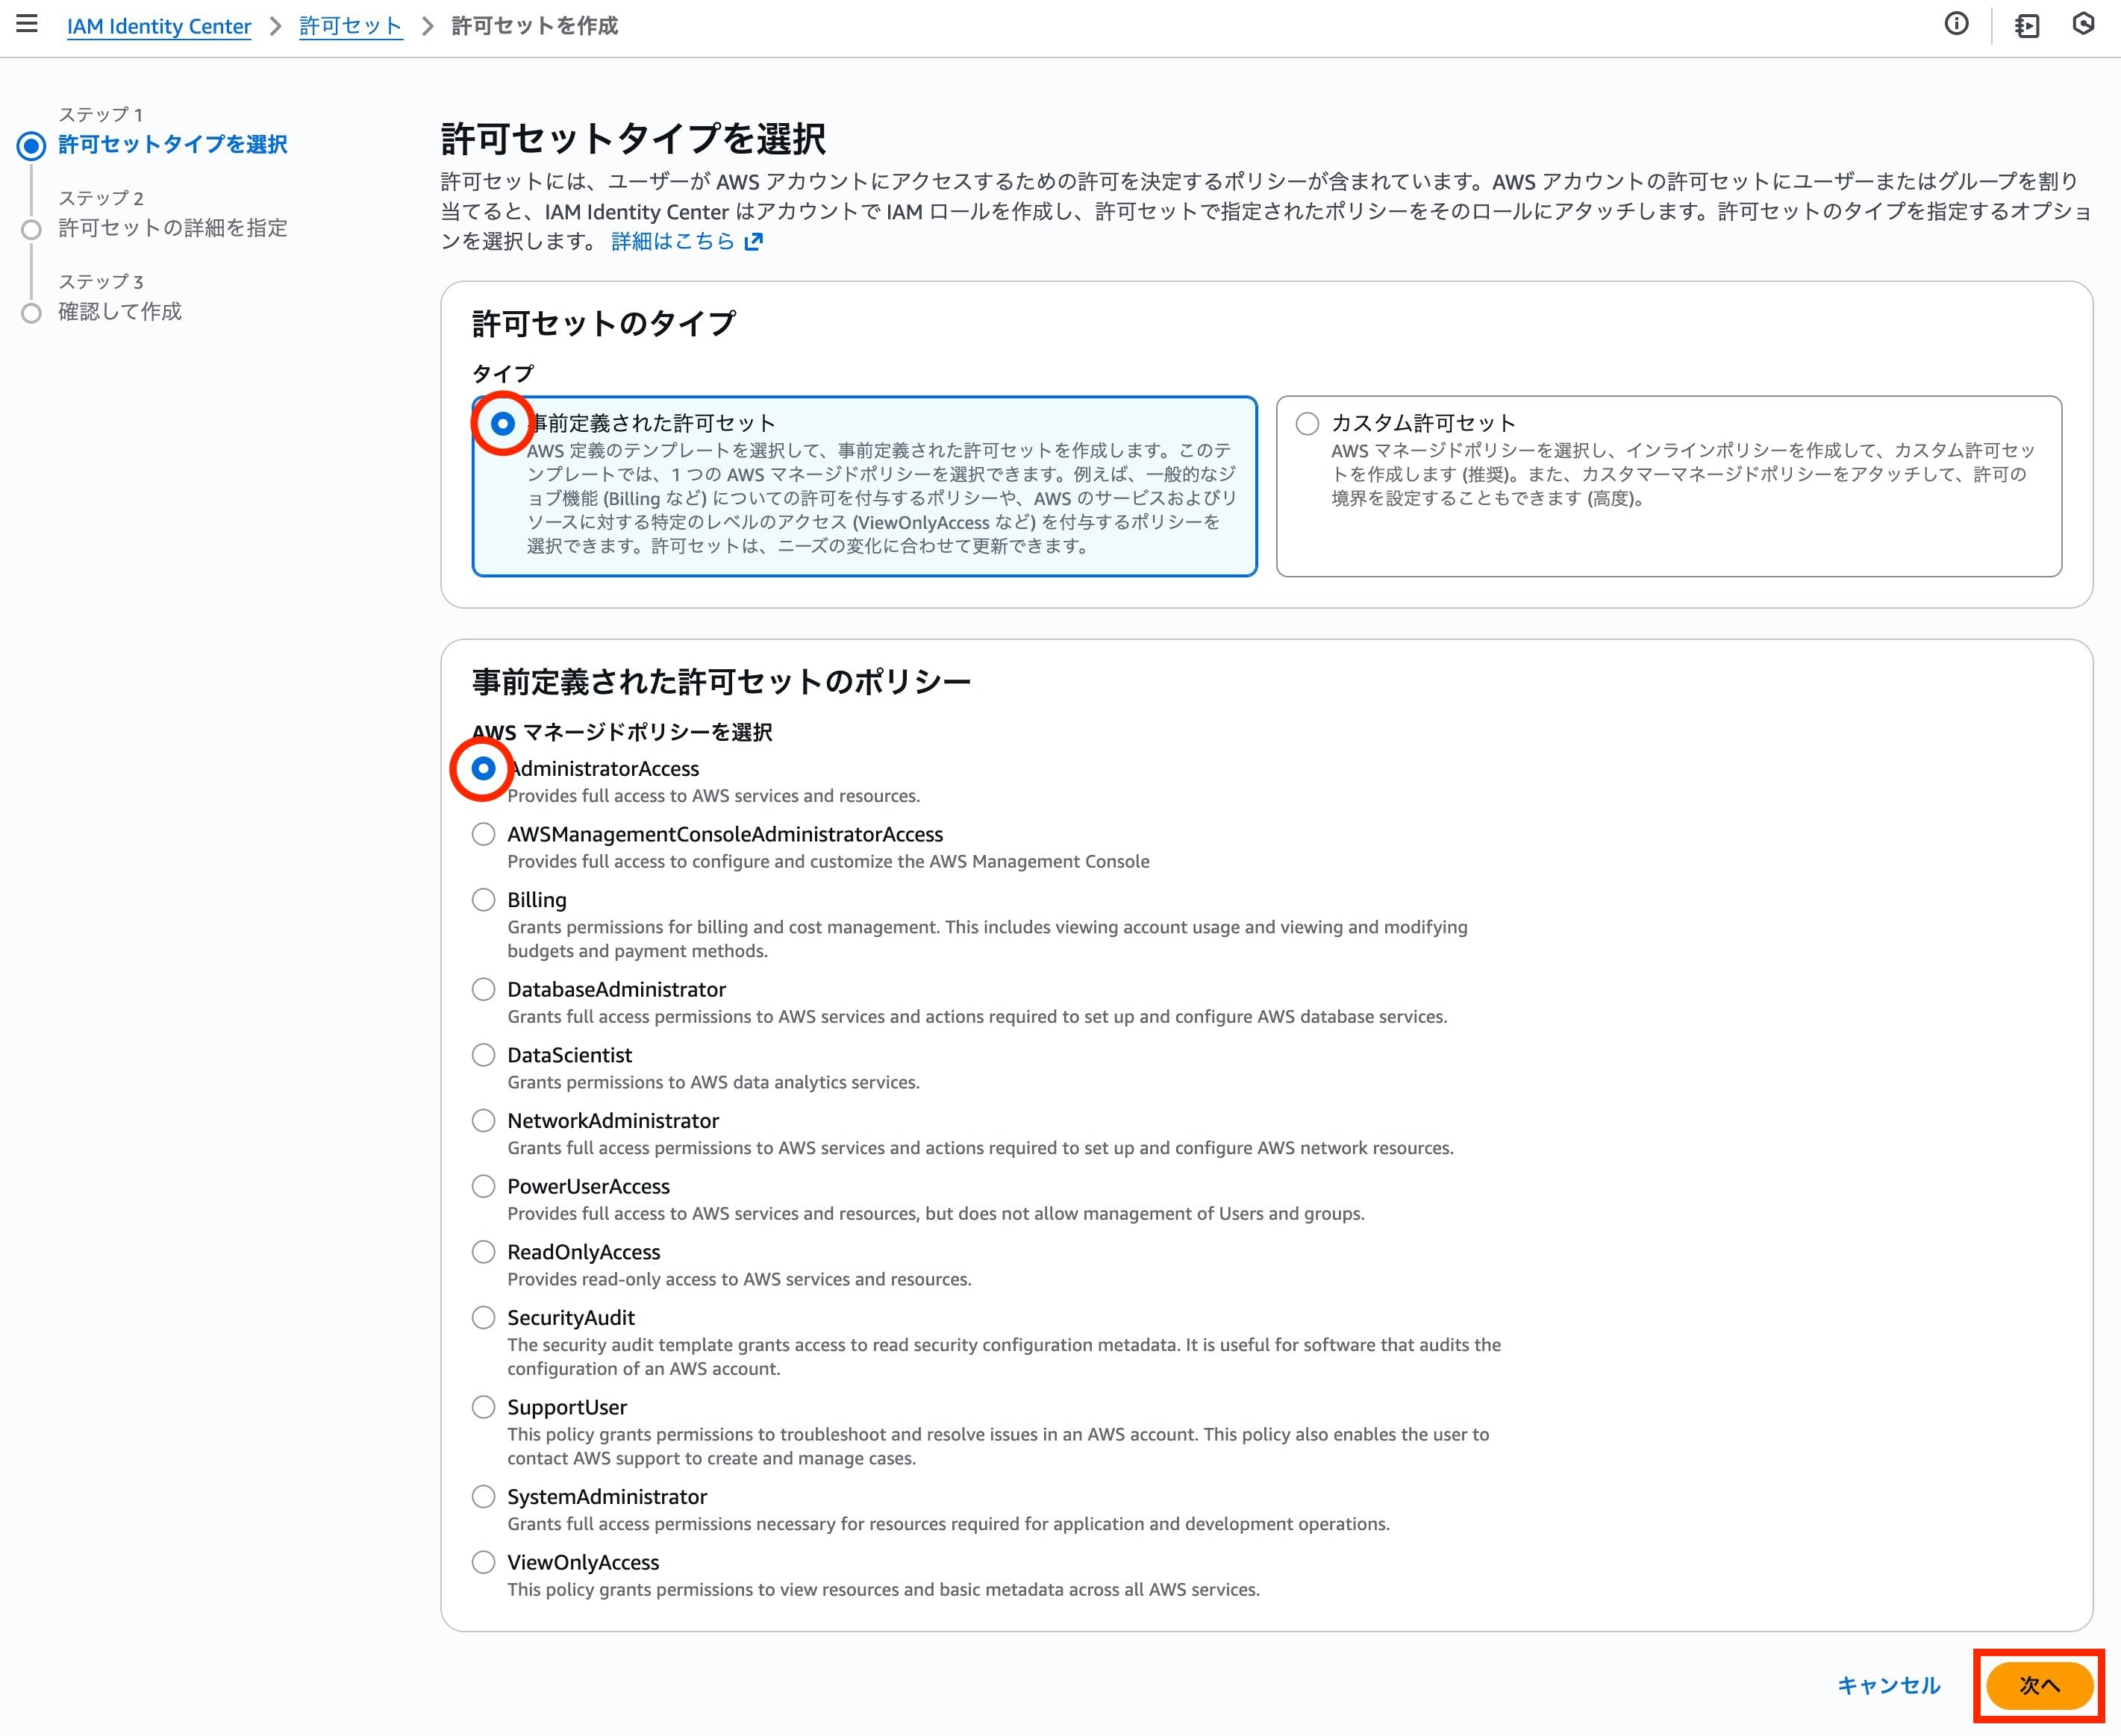Open the 詳細はこちら learn more link
This screenshot has height=1736, width=2121.
coord(672,241)
